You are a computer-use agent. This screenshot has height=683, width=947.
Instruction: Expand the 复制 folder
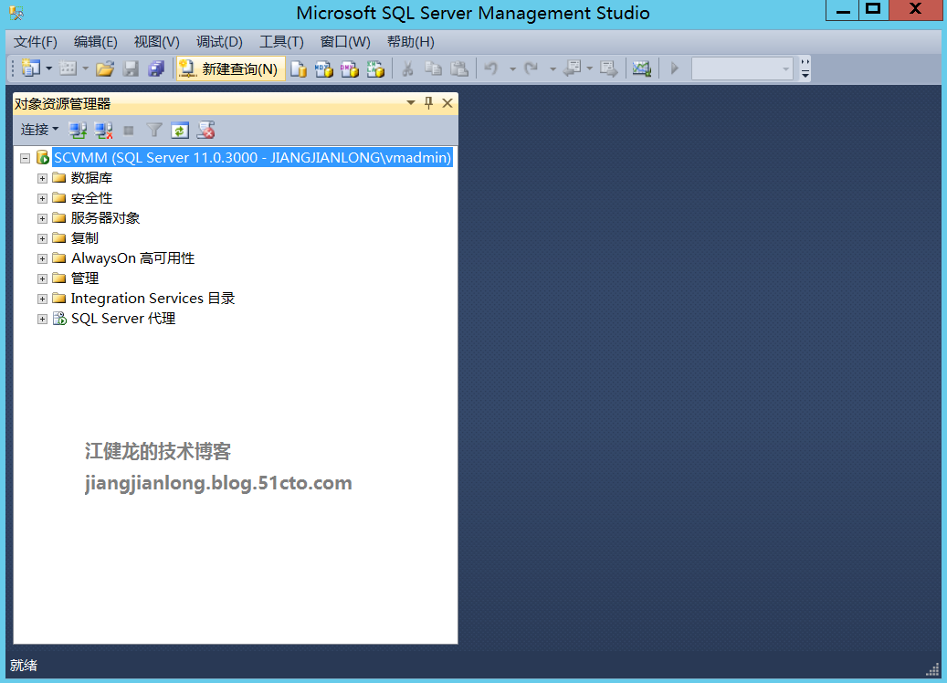(x=42, y=238)
